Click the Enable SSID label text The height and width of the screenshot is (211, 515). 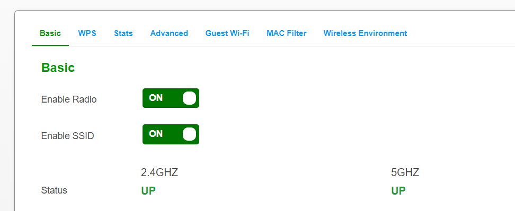tap(68, 135)
